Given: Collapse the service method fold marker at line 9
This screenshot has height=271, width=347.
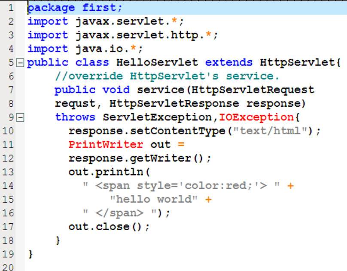Looking at the screenshot, I should click(x=20, y=118).
